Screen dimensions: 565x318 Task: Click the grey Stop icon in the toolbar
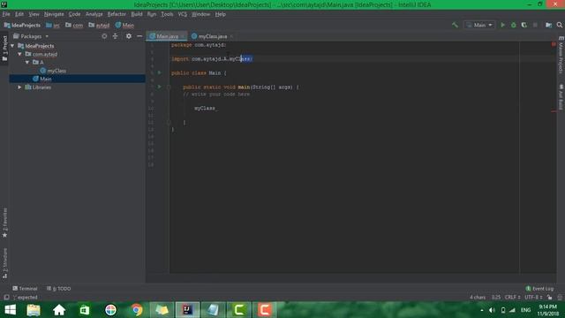(535, 25)
